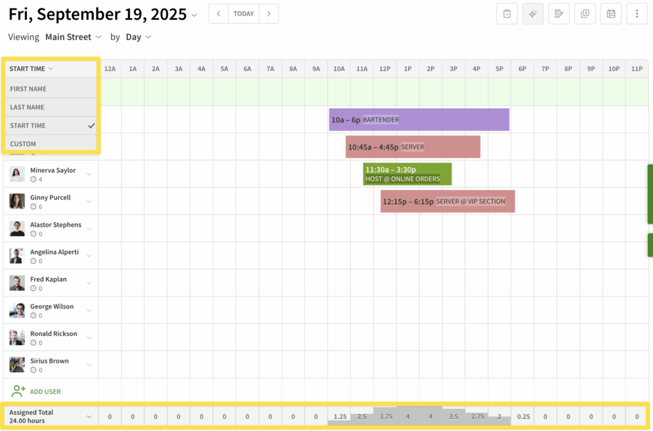The height and width of the screenshot is (431, 653).
Task: Sort by FIRST NAME option
Action: tap(28, 89)
